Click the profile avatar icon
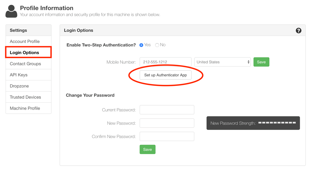The height and width of the screenshot is (171, 311). [x=11, y=11]
